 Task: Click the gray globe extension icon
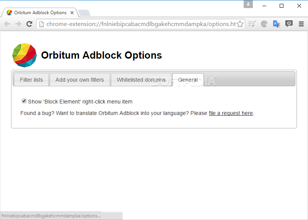pyautogui.click(x=264, y=24)
